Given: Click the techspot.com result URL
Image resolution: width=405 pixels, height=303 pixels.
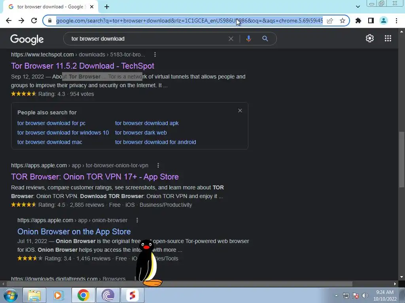Looking at the screenshot, I should point(78,54).
